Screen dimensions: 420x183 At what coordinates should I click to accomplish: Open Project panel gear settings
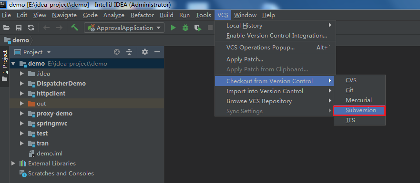pos(145,52)
